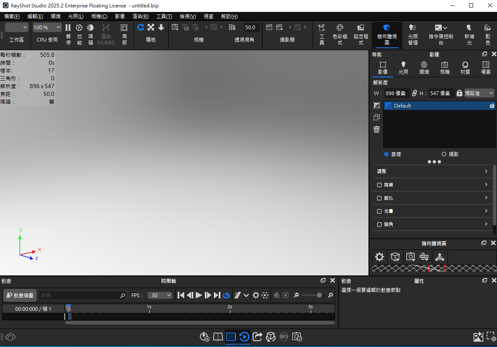Open the 色彩模式 color mode tool
This screenshot has width=497, height=347.
340,28
